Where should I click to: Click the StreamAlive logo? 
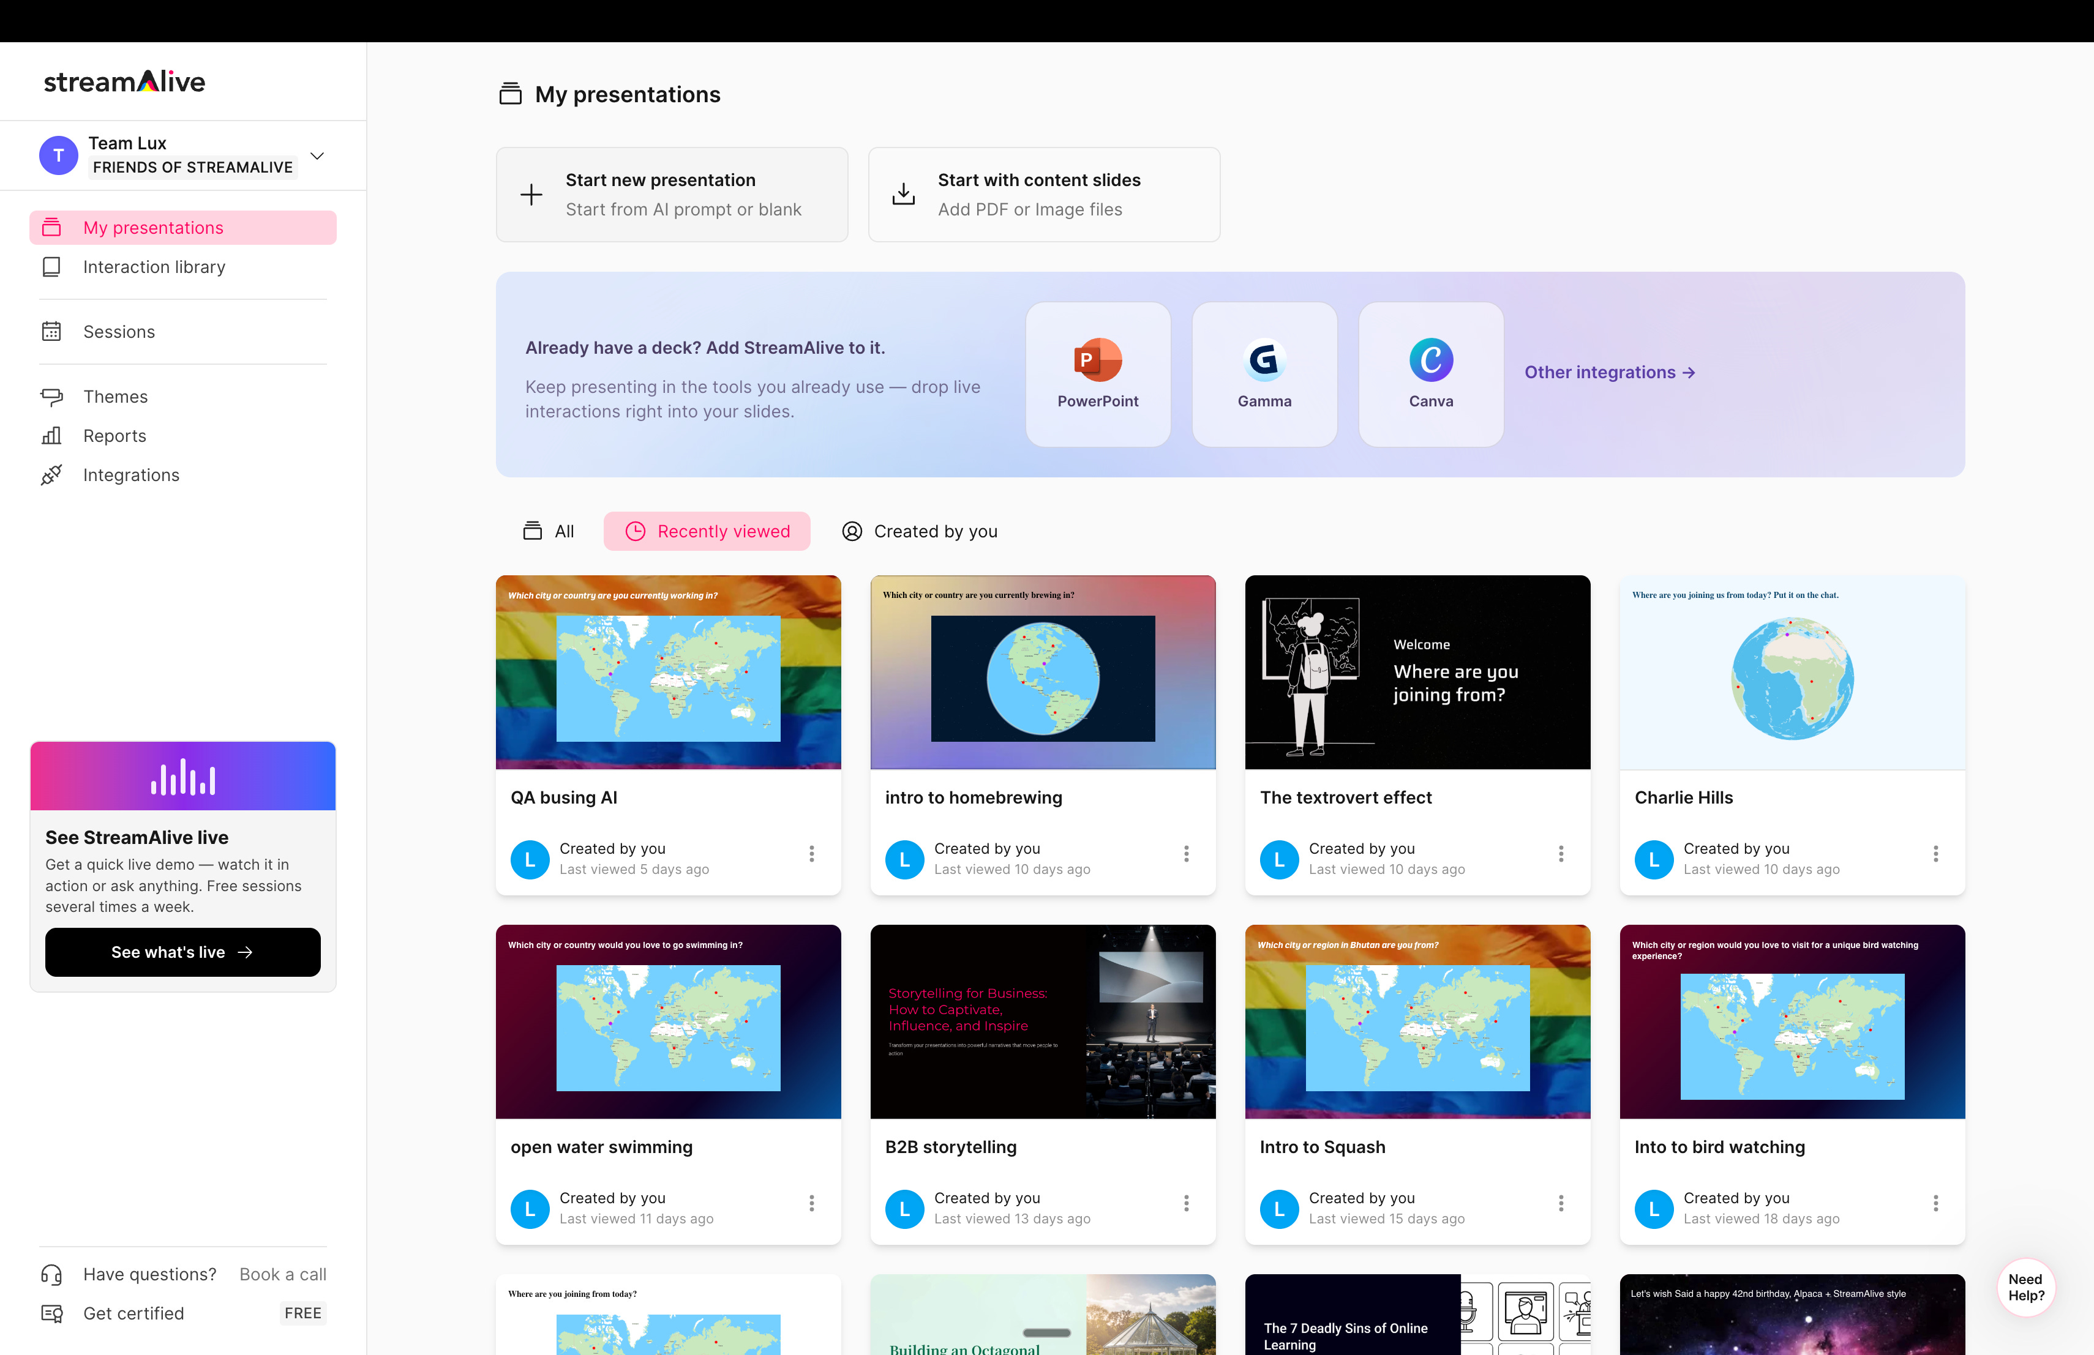[124, 82]
